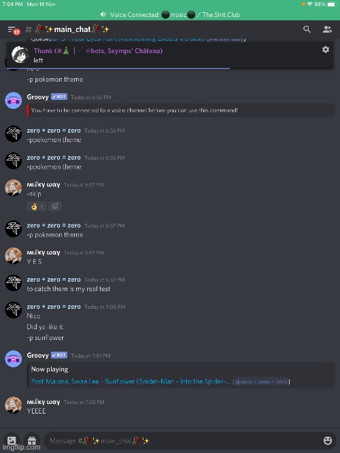The width and height of the screenshot is (340, 453).
Task: Open Groovy username at 6:56 PM
Action: [x=38, y=97]
